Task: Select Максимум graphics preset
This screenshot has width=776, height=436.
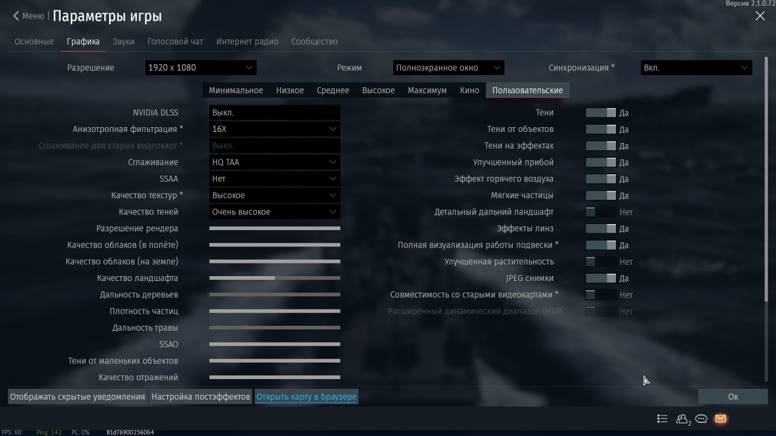Action: coord(427,90)
